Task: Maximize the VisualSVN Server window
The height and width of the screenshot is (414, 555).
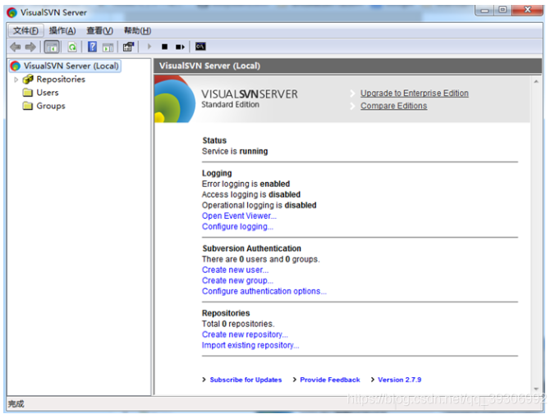Action: pos(502,10)
